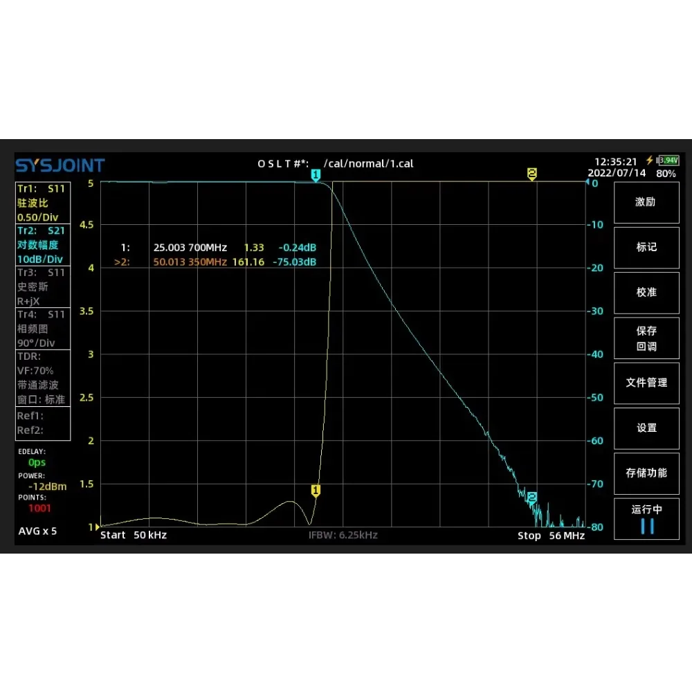Open the 文件管理 file management button
The image size is (692, 692).
click(646, 383)
